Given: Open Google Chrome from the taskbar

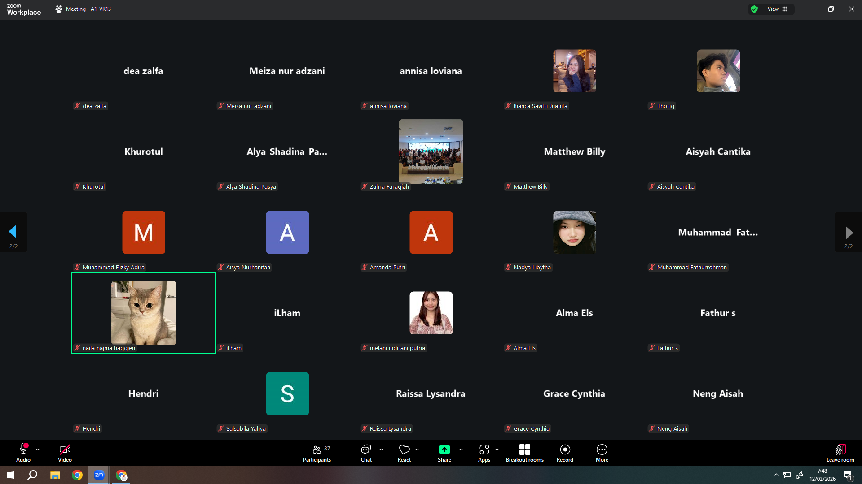Looking at the screenshot, I should coord(77,475).
